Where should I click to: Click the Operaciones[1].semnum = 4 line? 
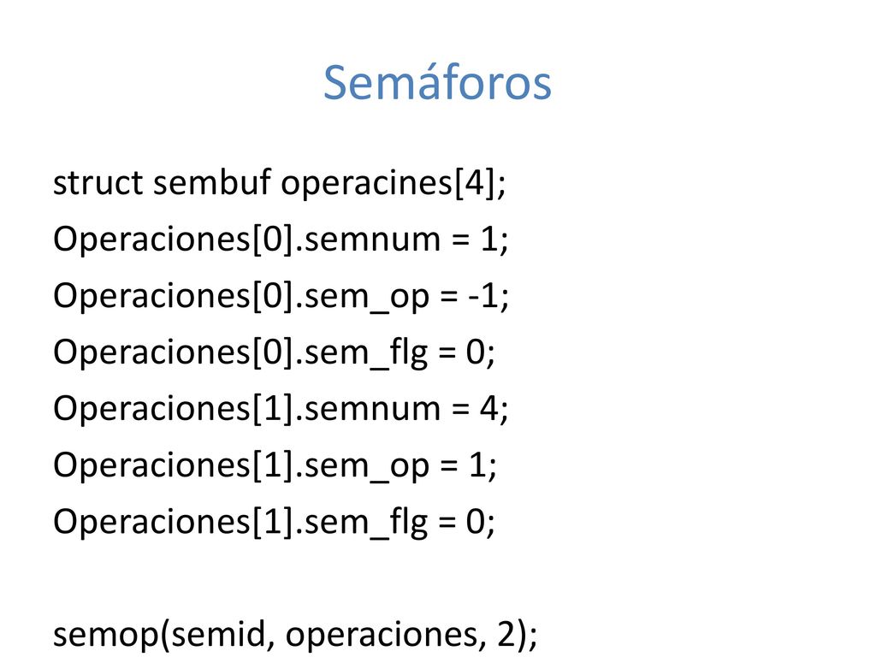click(x=281, y=408)
